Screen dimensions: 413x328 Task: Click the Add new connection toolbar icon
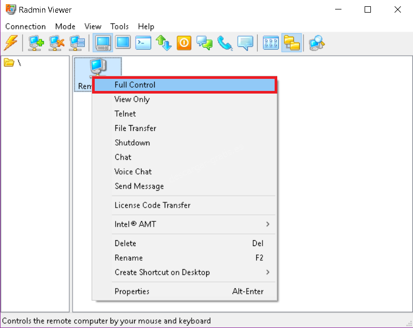pyautogui.click(x=36, y=43)
